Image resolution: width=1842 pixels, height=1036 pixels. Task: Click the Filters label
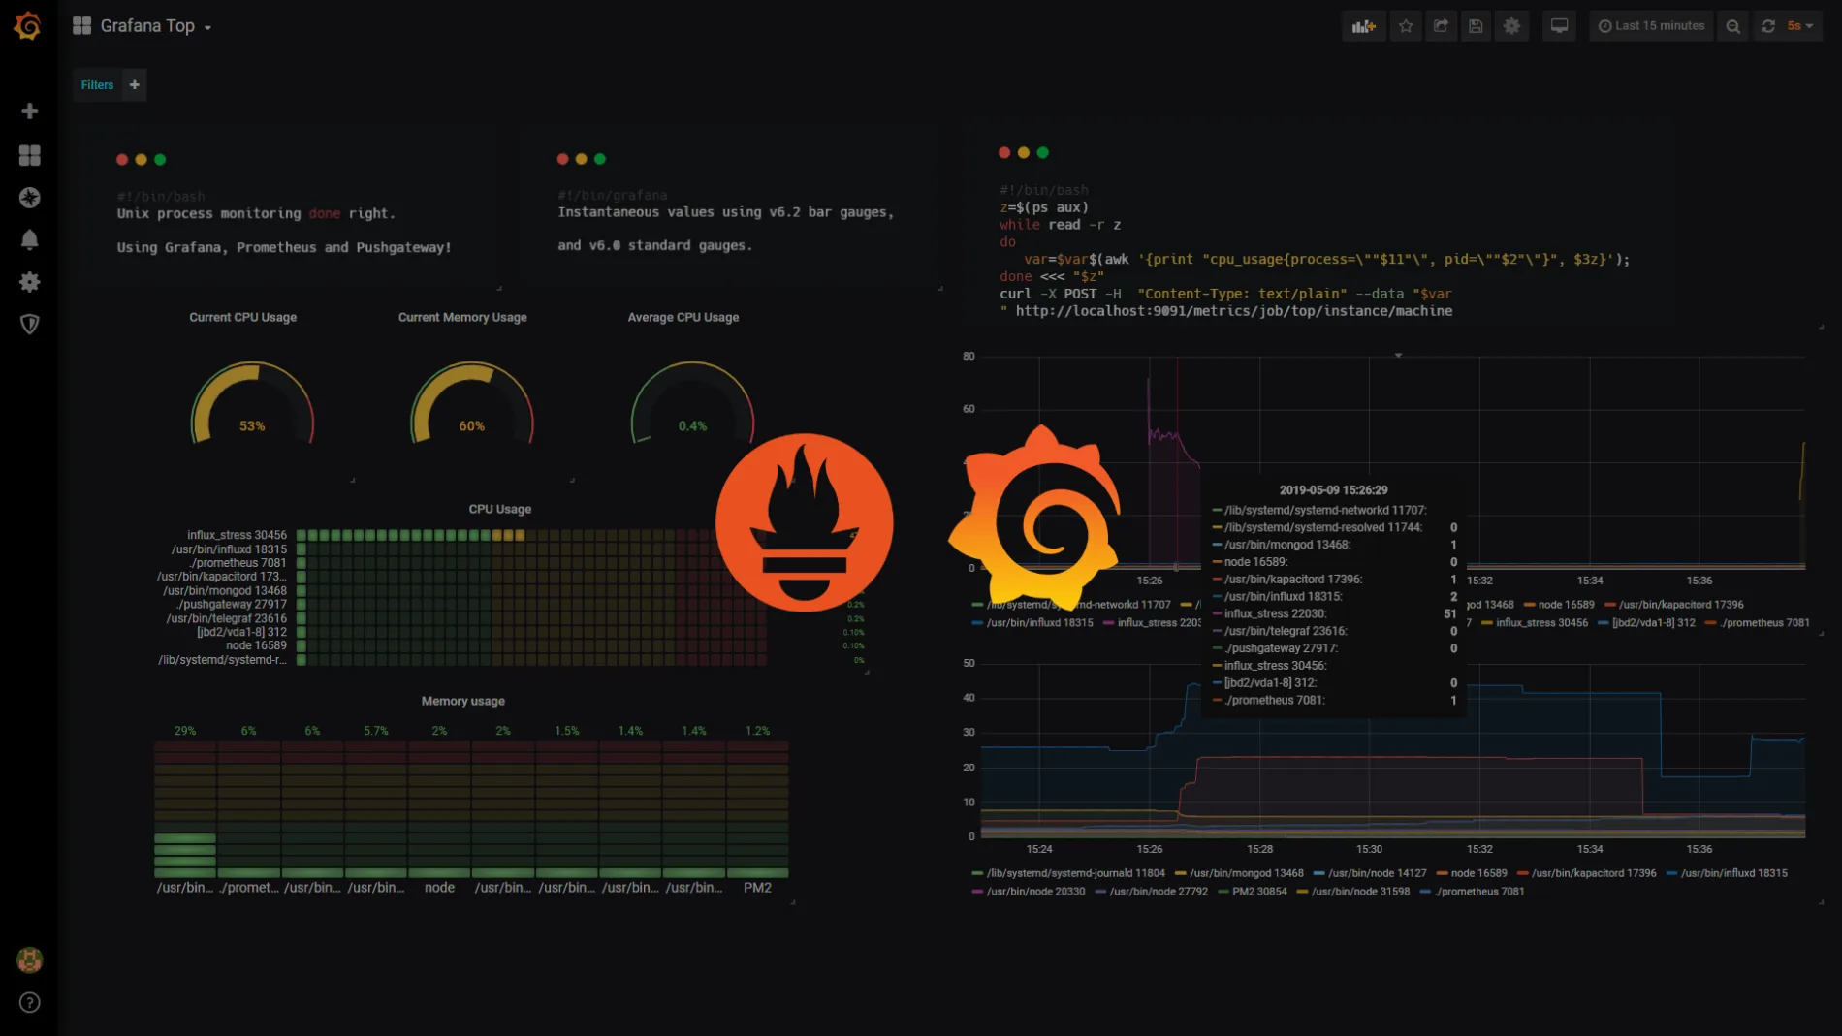[97, 85]
